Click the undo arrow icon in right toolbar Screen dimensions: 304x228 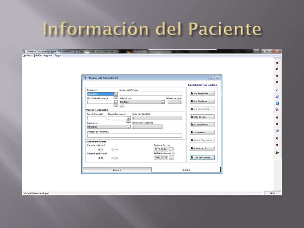point(277,90)
